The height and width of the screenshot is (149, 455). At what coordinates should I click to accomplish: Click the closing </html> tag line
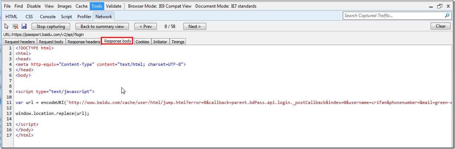24,135
